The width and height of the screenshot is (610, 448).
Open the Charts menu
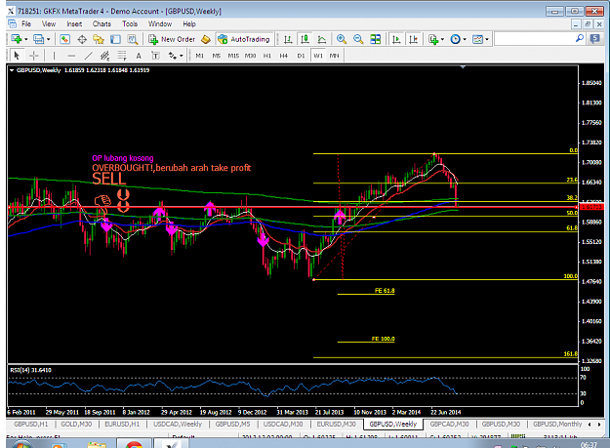pyautogui.click(x=102, y=23)
